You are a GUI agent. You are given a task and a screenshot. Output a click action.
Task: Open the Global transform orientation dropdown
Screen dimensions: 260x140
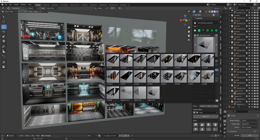(x=100, y=8)
